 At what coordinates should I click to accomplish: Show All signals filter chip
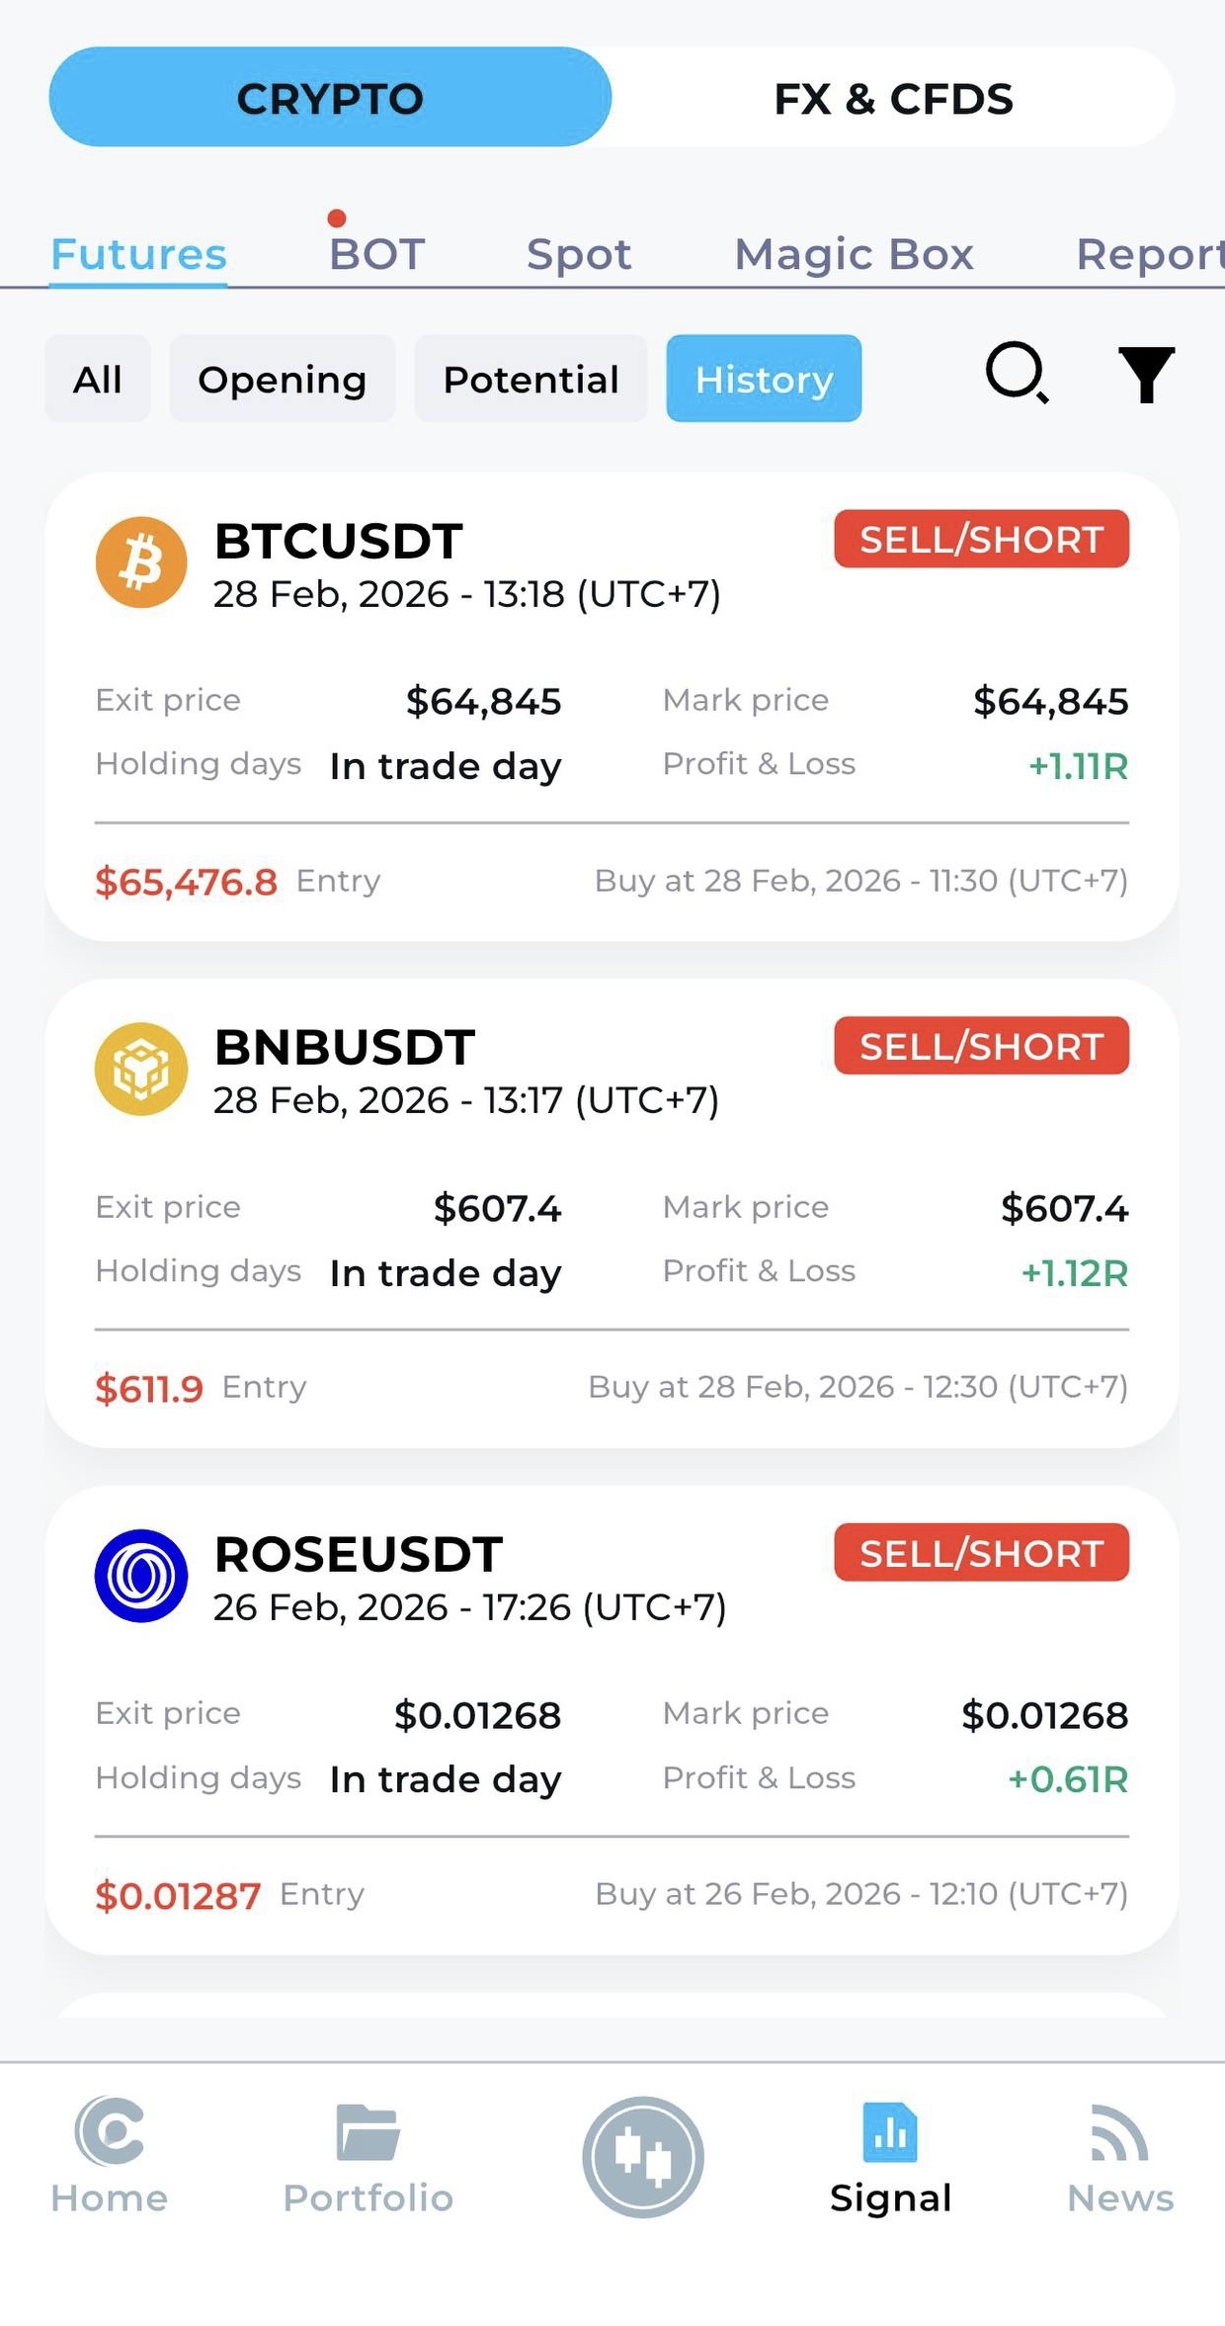click(98, 379)
